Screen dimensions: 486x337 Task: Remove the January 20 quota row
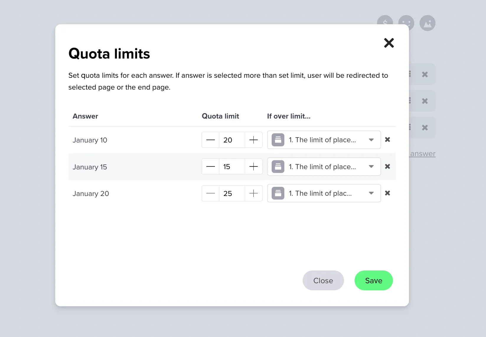[x=388, y=193]
